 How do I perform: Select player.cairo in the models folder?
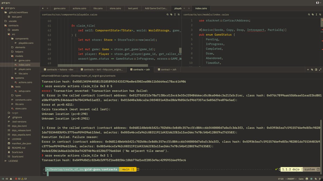(23, 69)
